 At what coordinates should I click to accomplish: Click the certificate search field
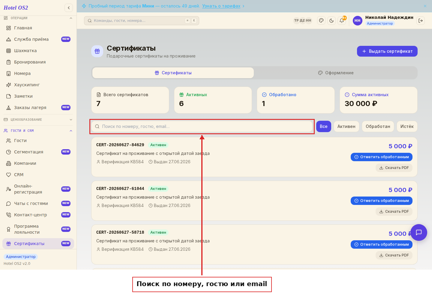202,126
